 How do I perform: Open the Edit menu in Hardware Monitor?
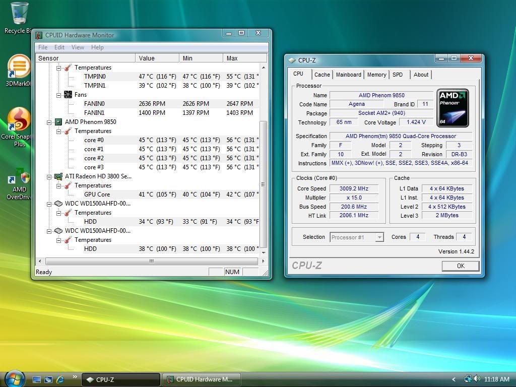click(59, 47)
